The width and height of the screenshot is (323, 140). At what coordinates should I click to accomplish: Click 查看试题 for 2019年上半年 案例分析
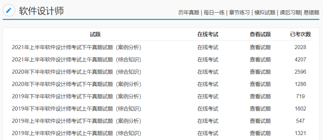260,121
